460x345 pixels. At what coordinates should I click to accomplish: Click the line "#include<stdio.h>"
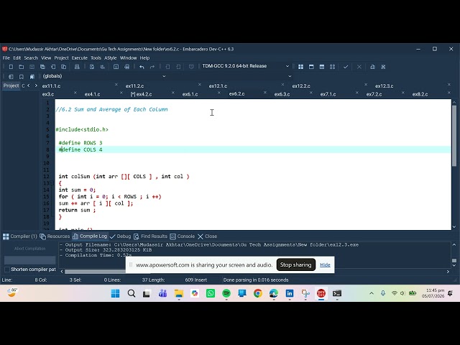82,129
